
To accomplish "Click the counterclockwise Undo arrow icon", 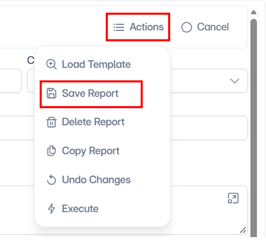I will point(52,180).
